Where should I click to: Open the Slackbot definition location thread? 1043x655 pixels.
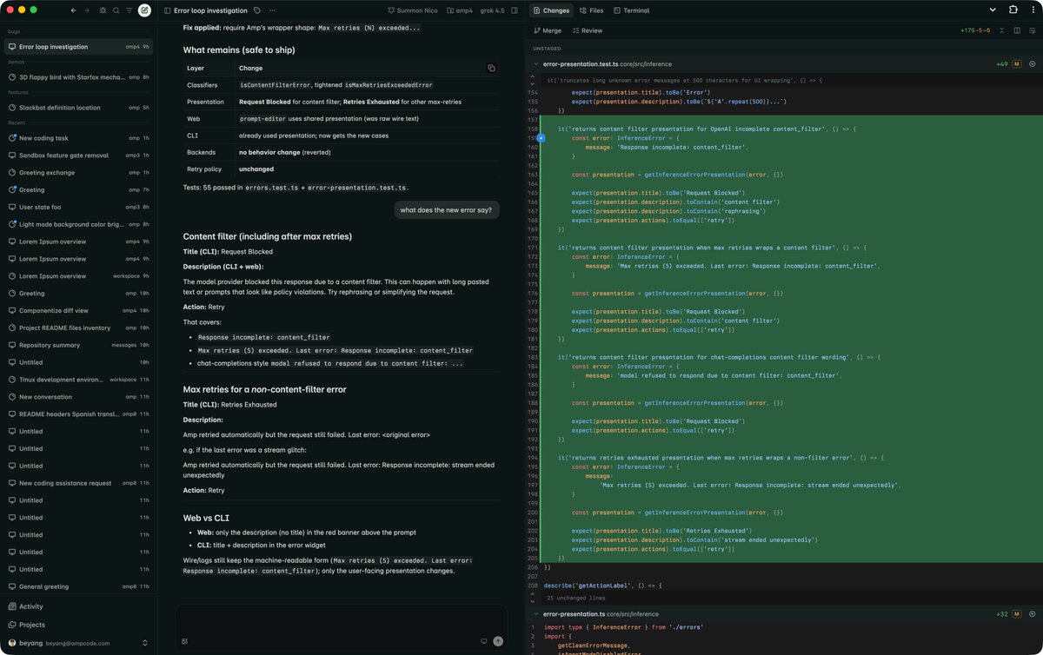coord(78,108)
